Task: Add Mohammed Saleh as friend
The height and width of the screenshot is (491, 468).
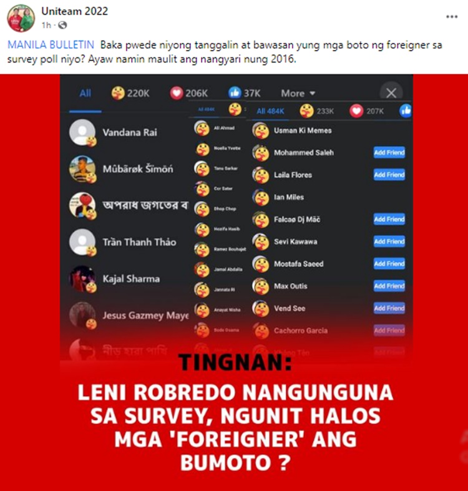Action: click(389, 152)
